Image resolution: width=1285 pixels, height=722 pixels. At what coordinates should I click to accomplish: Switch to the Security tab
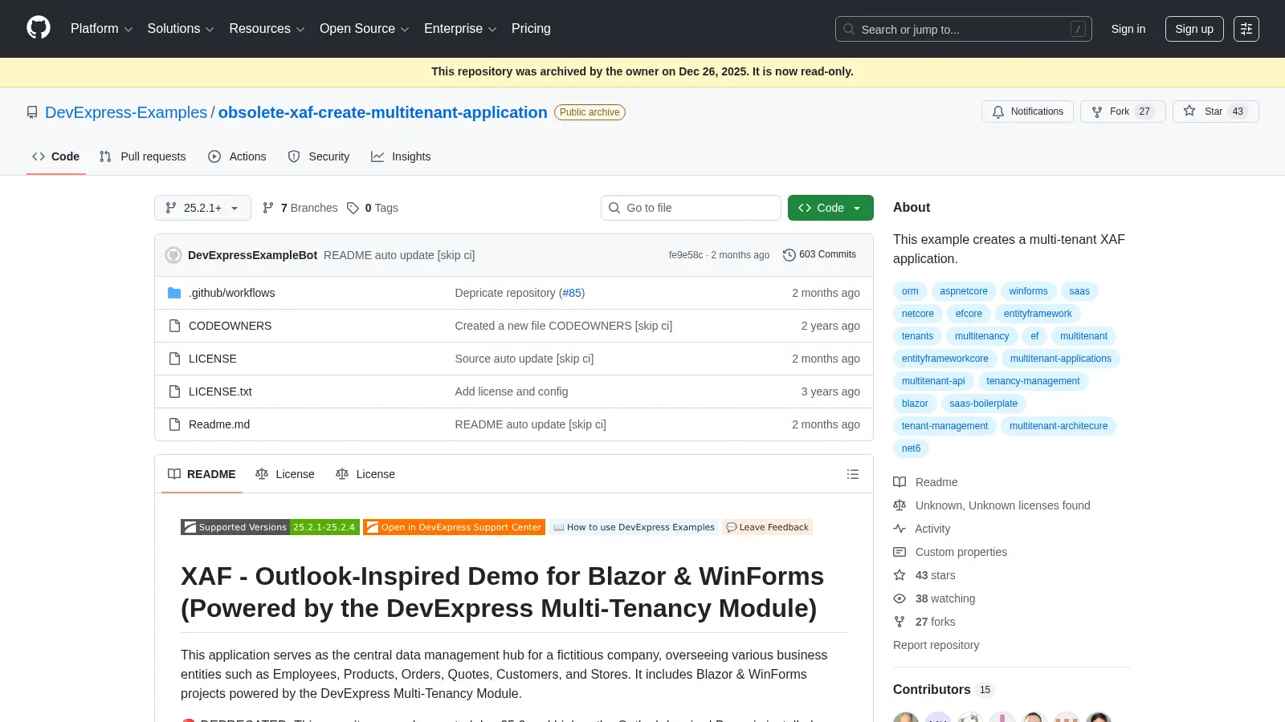tap(319, 156)
